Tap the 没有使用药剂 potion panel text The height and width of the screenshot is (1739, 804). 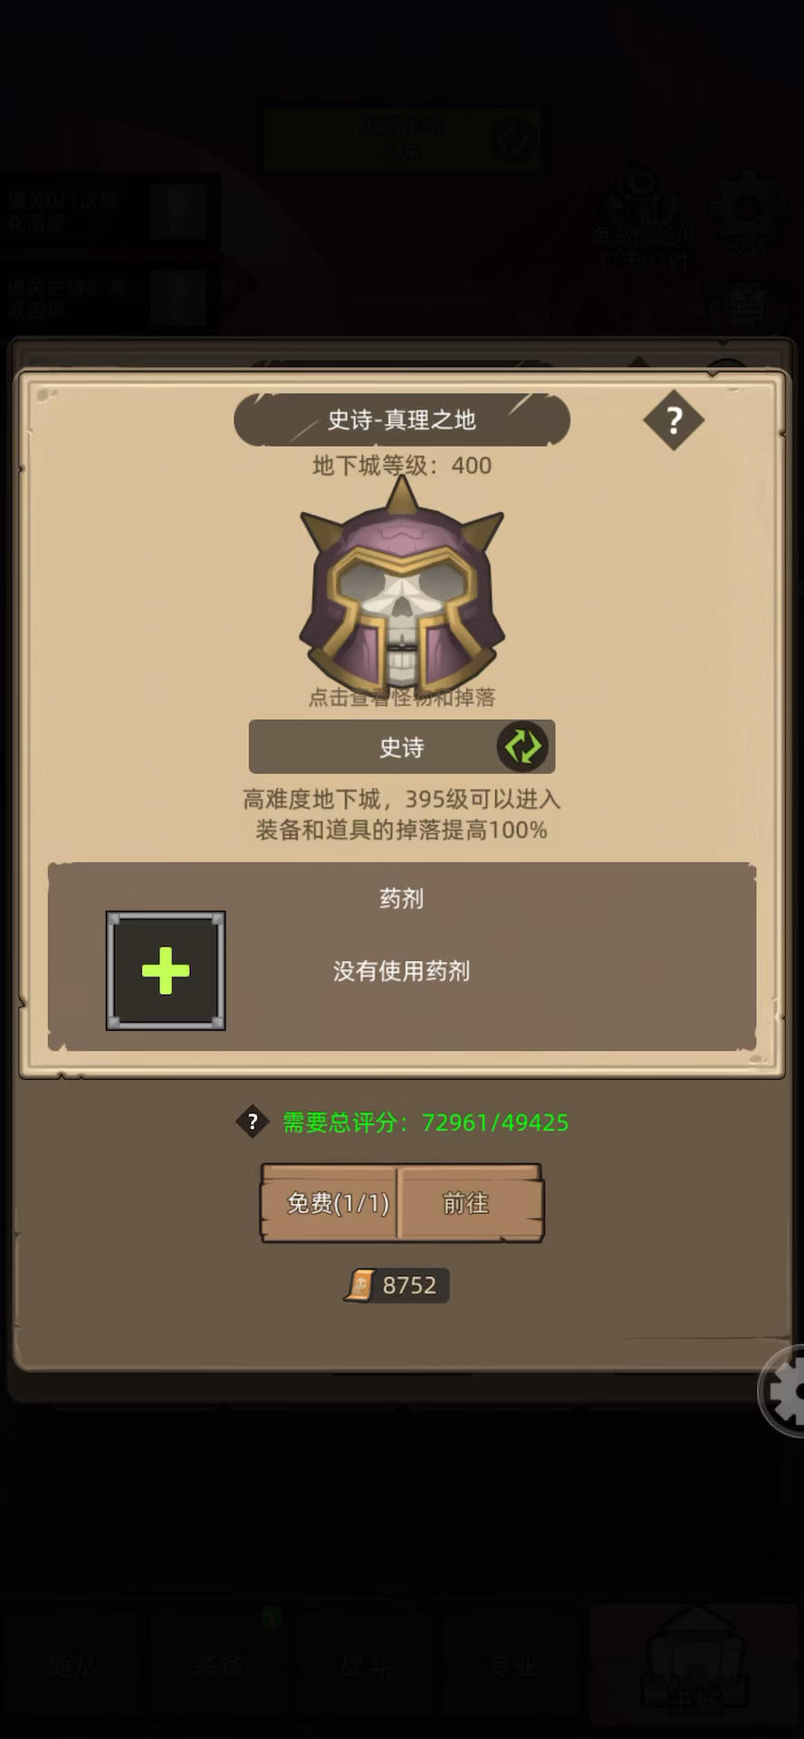coord(401,971)
